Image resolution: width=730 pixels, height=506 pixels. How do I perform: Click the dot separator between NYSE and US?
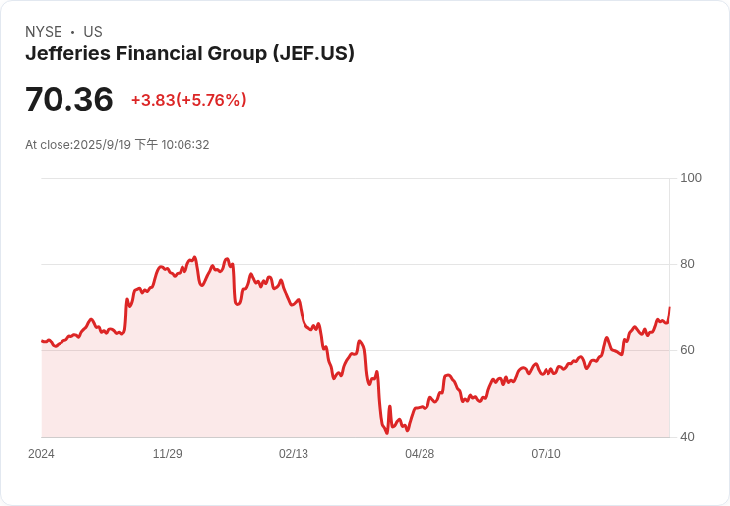pos(72,32)
